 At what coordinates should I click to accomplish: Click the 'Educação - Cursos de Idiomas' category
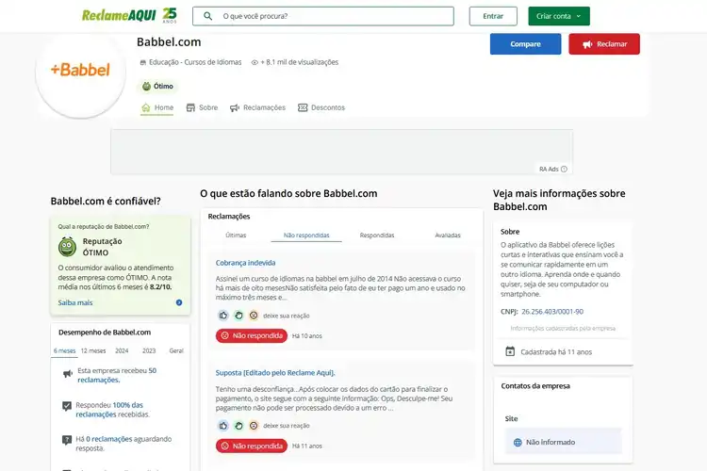point(195,62)
